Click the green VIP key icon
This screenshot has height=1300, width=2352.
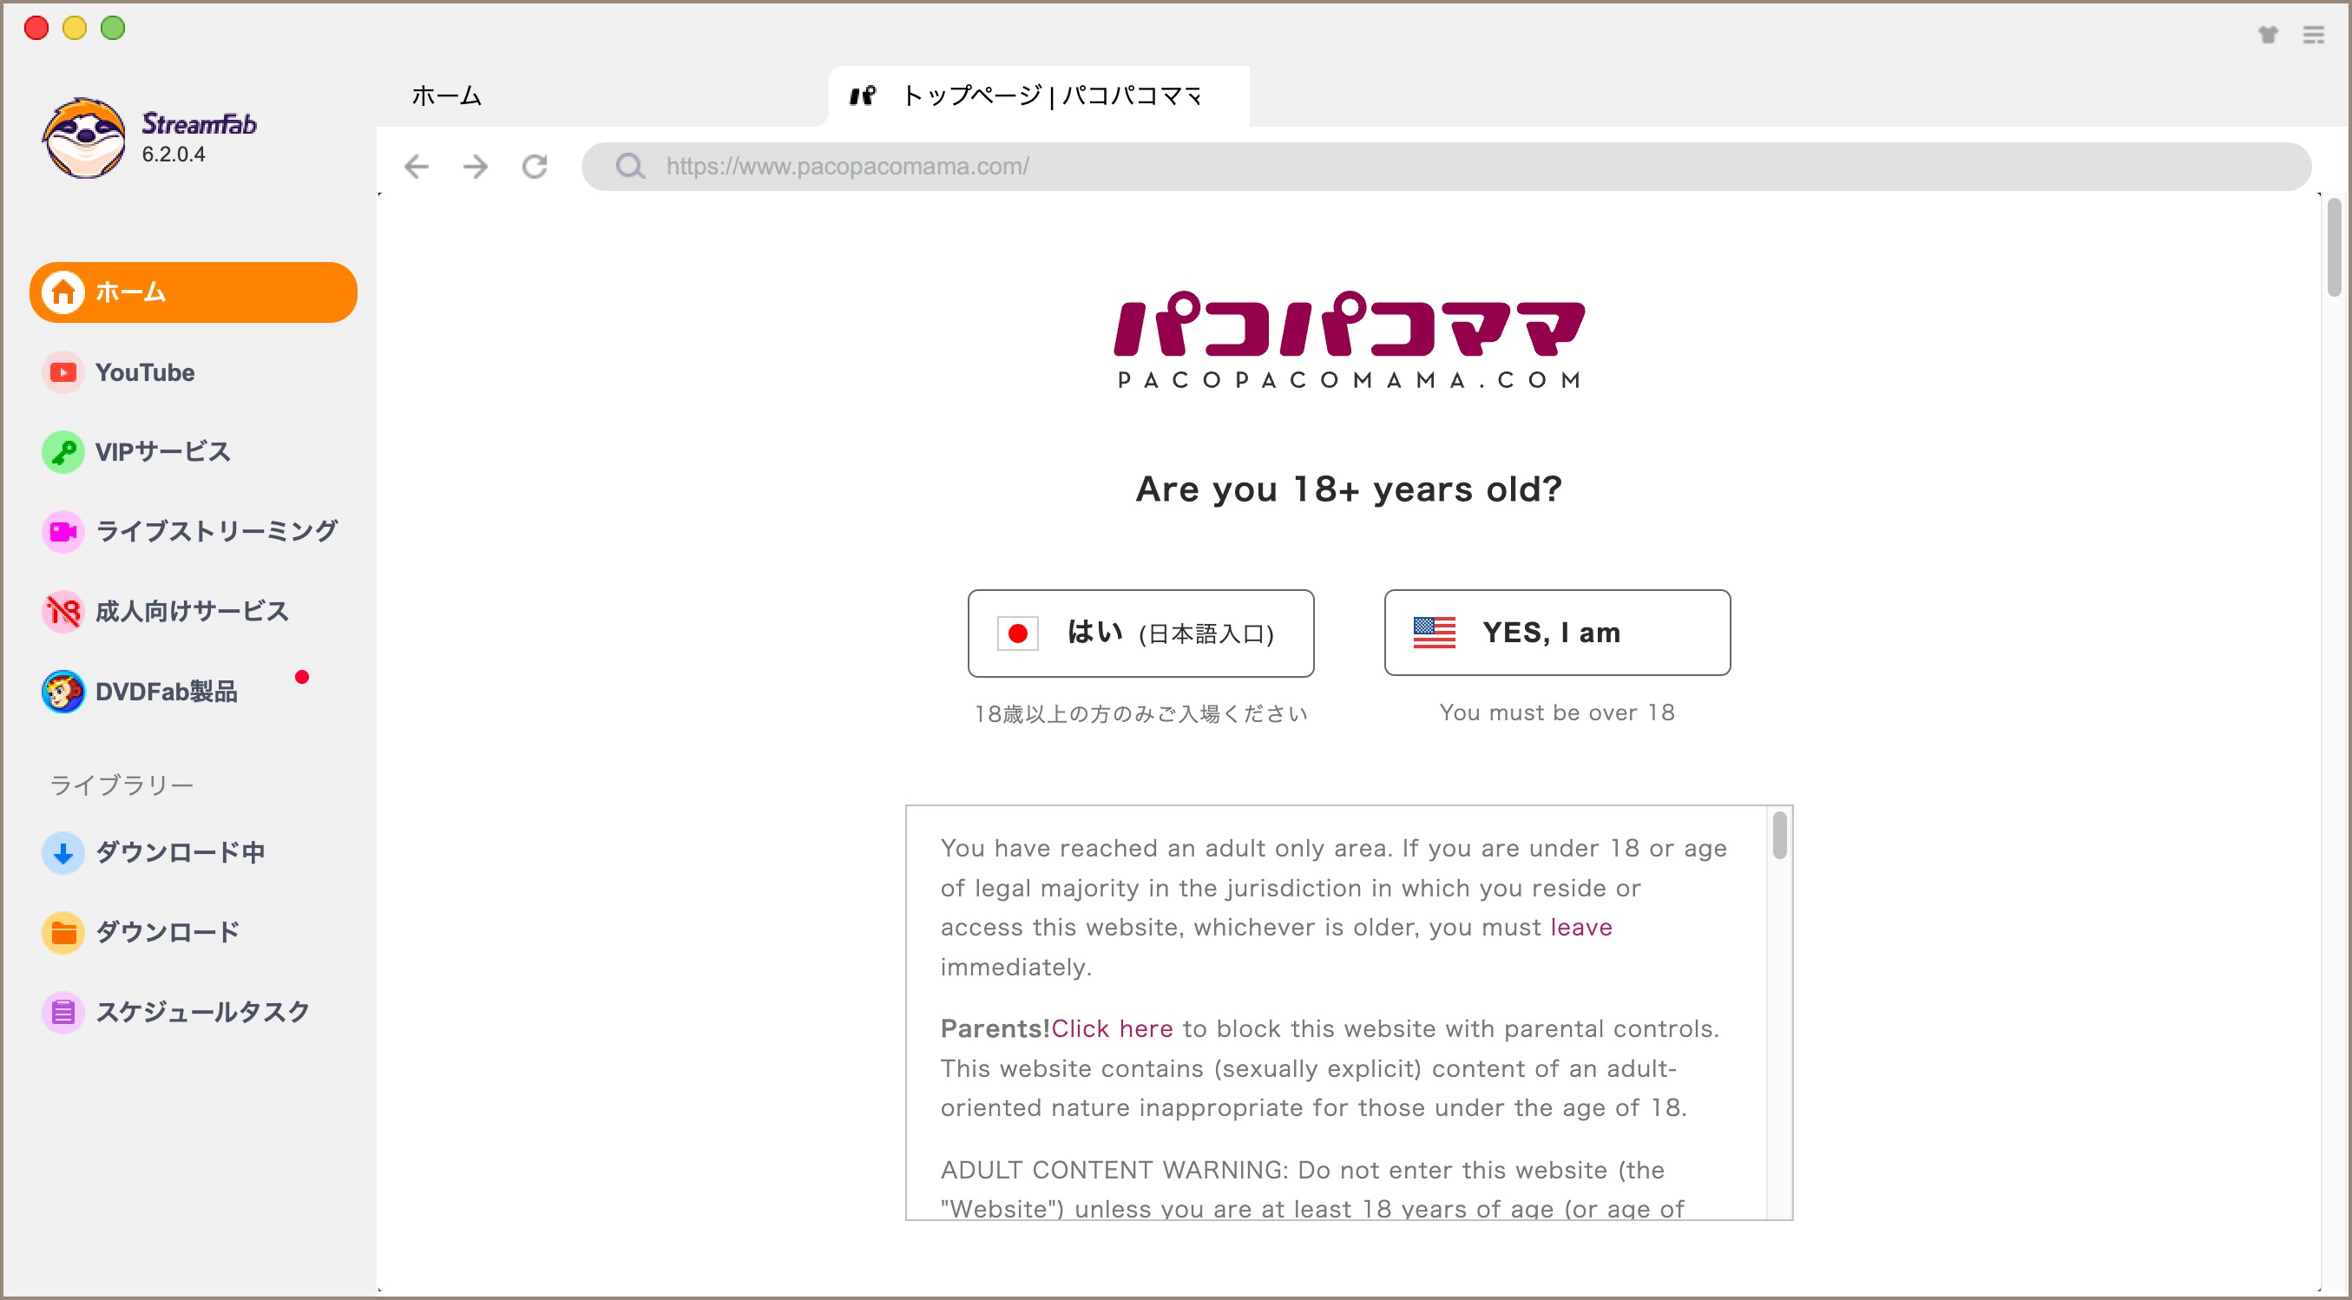(63, 452)
